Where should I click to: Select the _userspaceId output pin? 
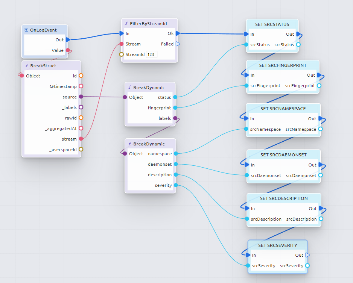click(x=81, y=149)
